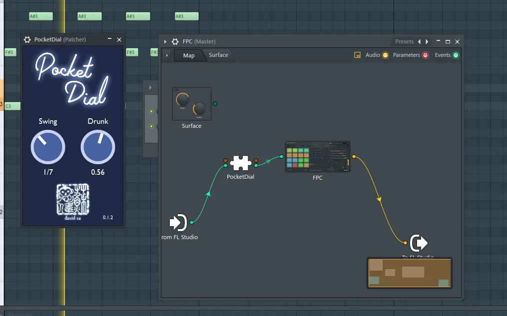Expand the collapsed panel arrow behind PocketDial
Viewport: 507px width, 316px height.
(x=150, y=87)
